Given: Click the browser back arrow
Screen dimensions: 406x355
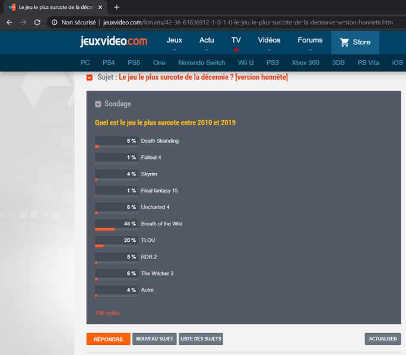Looking at the screenshot, I should point(9,23).
